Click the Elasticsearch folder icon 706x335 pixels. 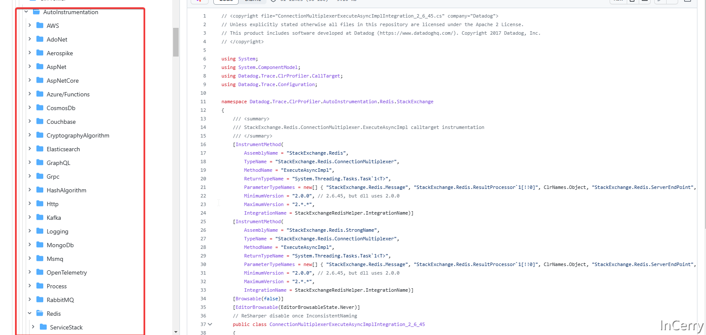coord(40,149)
